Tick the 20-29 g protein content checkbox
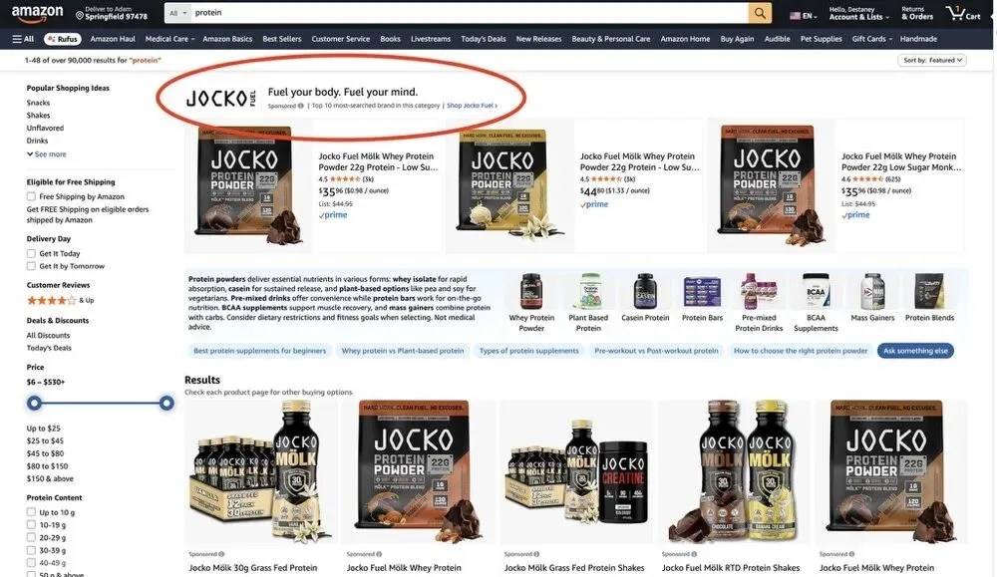Image resolution: width=997 pixels, height=577 pixels. pos(31,537)
